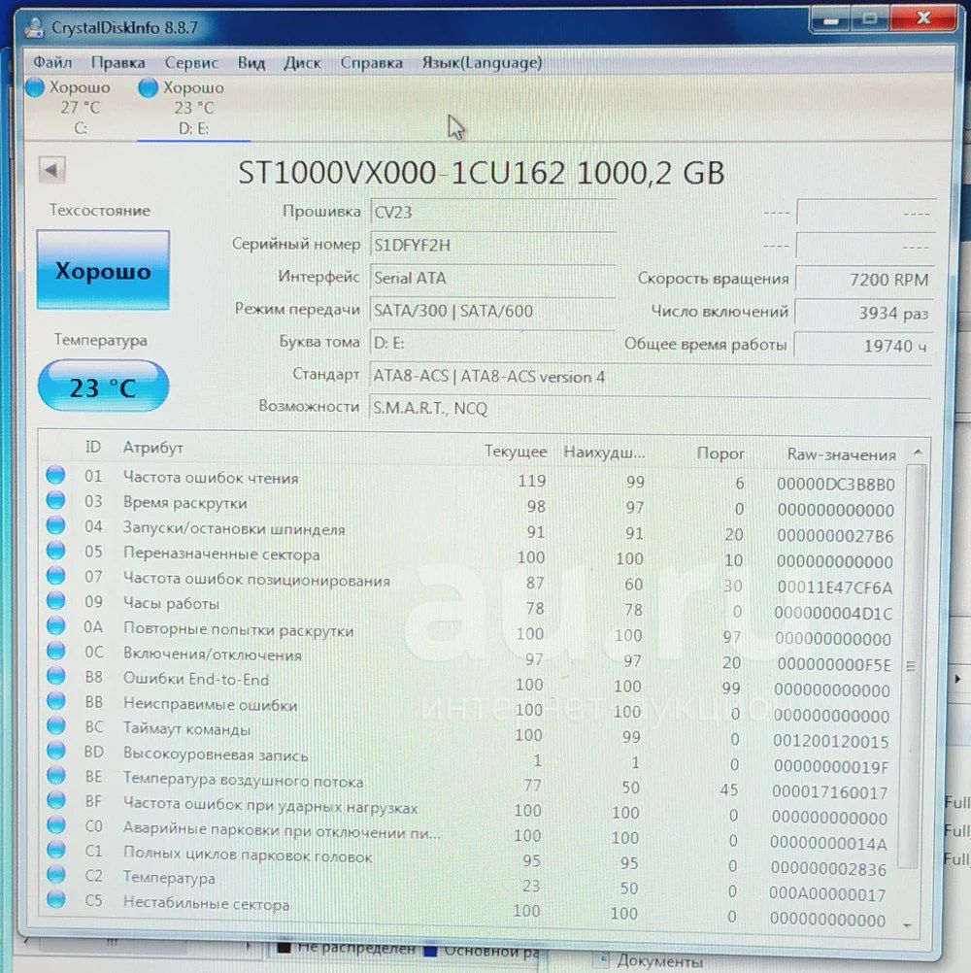The image size is (971, 973).
Task: Click the Хорошо health status button
Action: click(x=103, y=270)
